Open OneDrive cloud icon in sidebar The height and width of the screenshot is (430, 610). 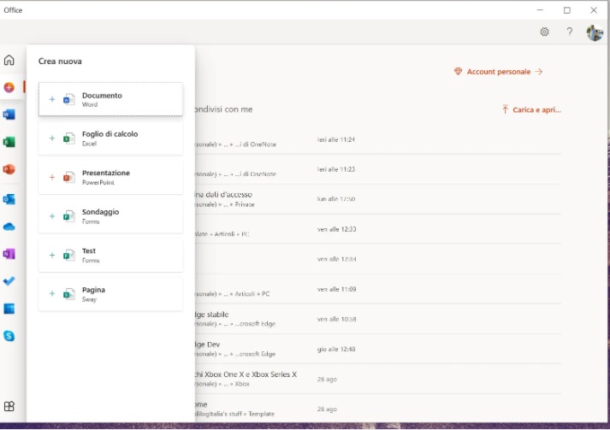(x=9, y=227)
